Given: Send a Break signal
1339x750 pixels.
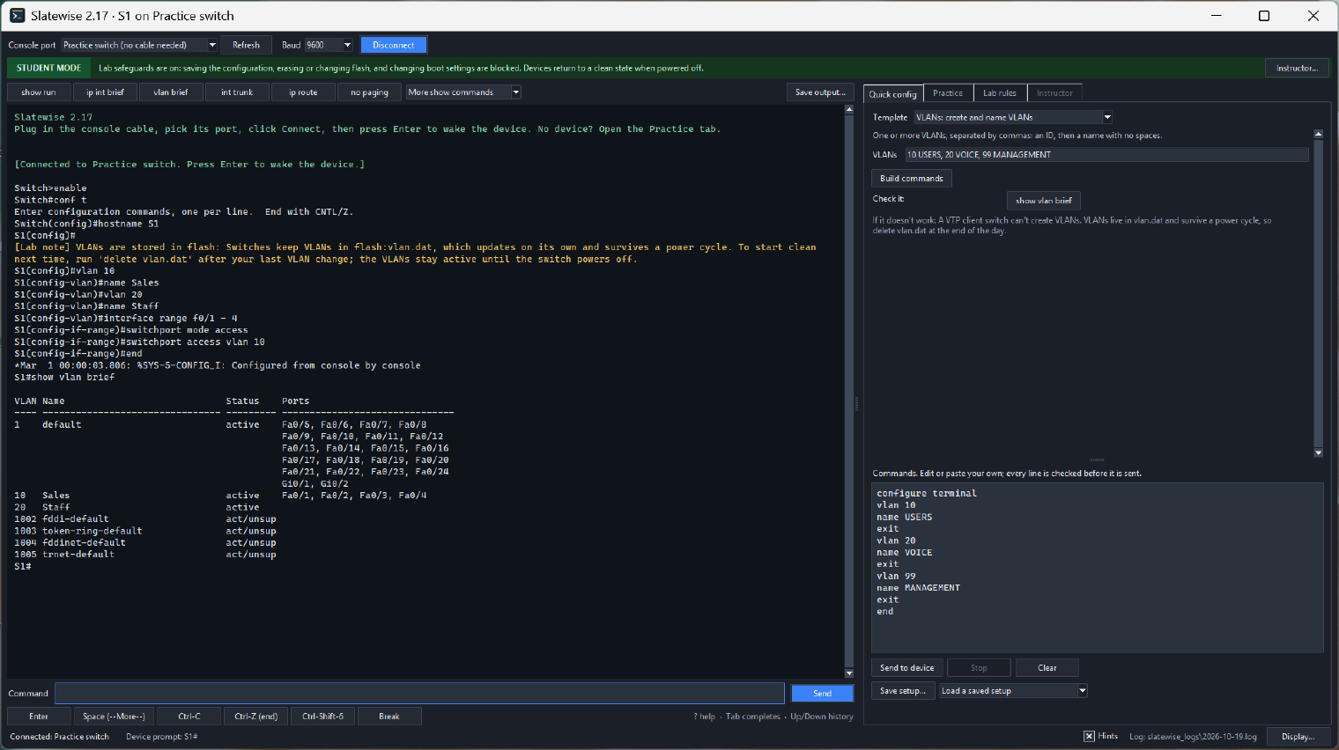Looking at the screenshot, I should pos(389,717).
